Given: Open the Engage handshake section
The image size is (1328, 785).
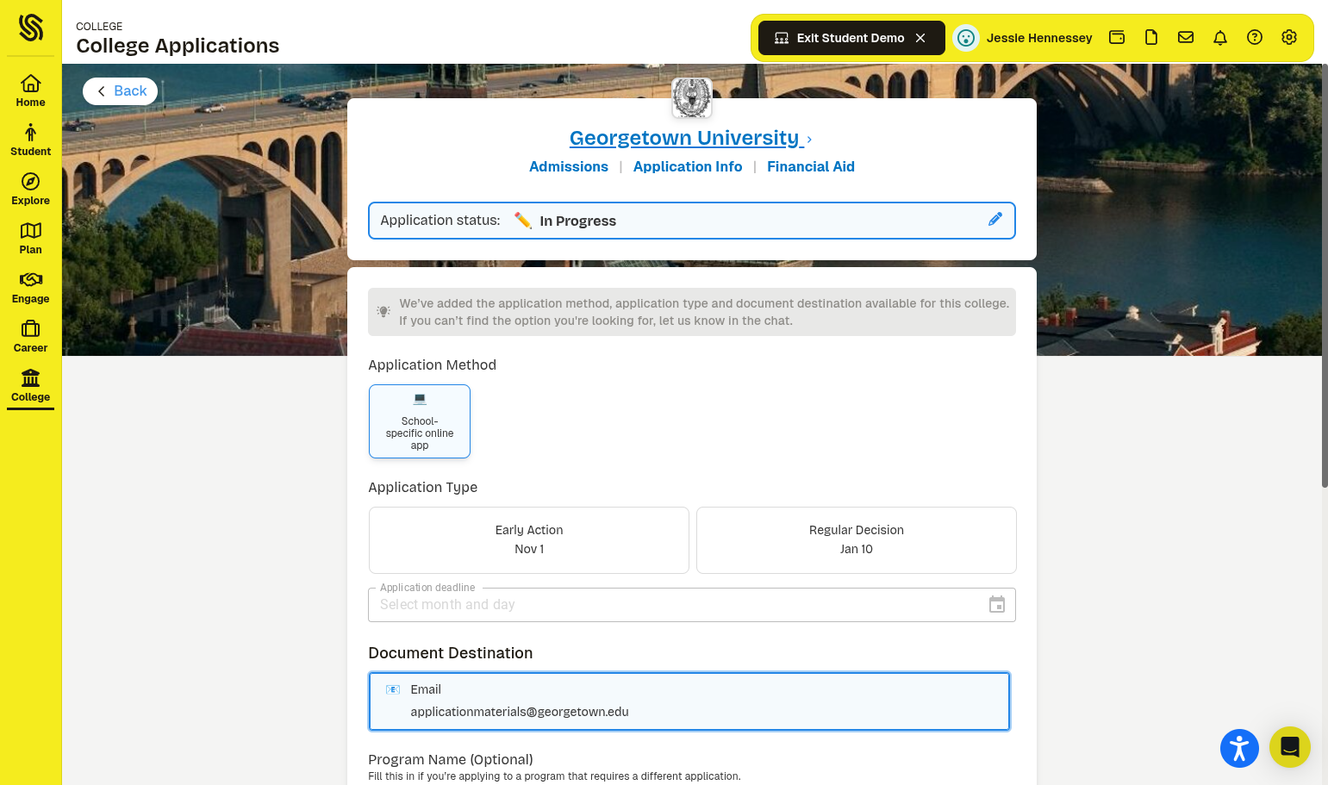Looking at the screenshot, I should 31,287.
